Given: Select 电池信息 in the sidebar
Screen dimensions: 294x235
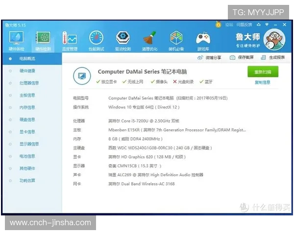Looking at the screenshot, I should (27, 156).
